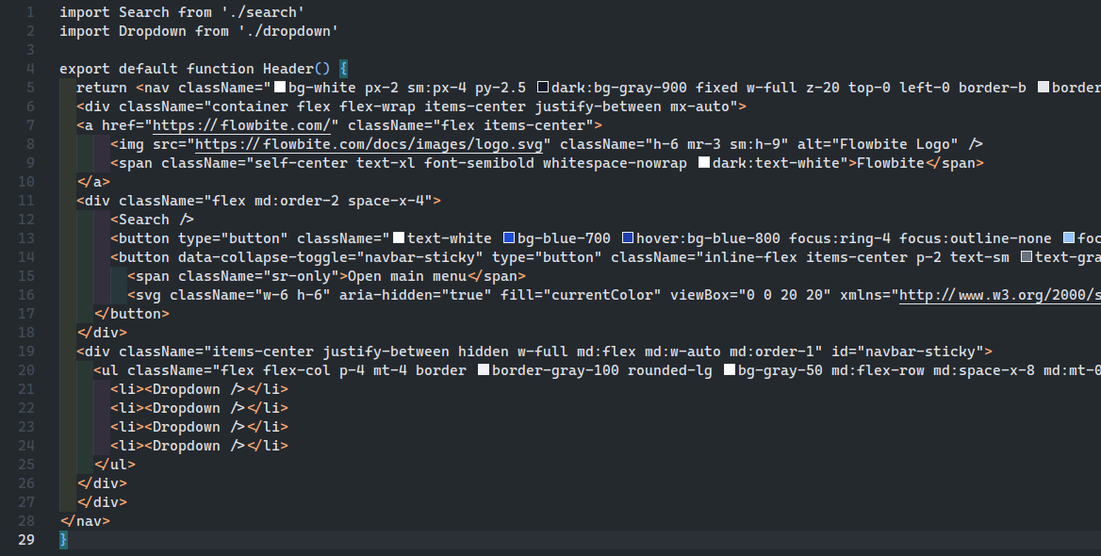
Task: Click the bg-blue-700 color swatch
Action: (509, 238)
